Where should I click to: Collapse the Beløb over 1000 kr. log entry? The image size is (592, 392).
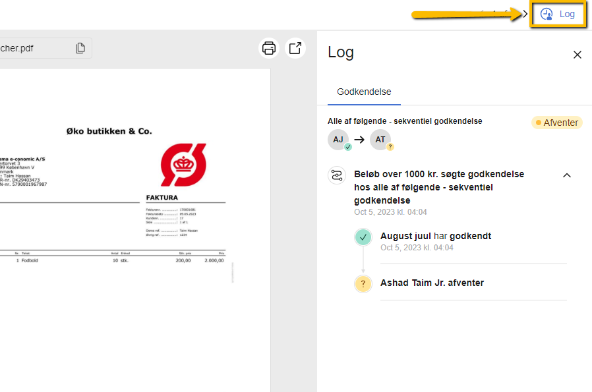click(567, 175)
